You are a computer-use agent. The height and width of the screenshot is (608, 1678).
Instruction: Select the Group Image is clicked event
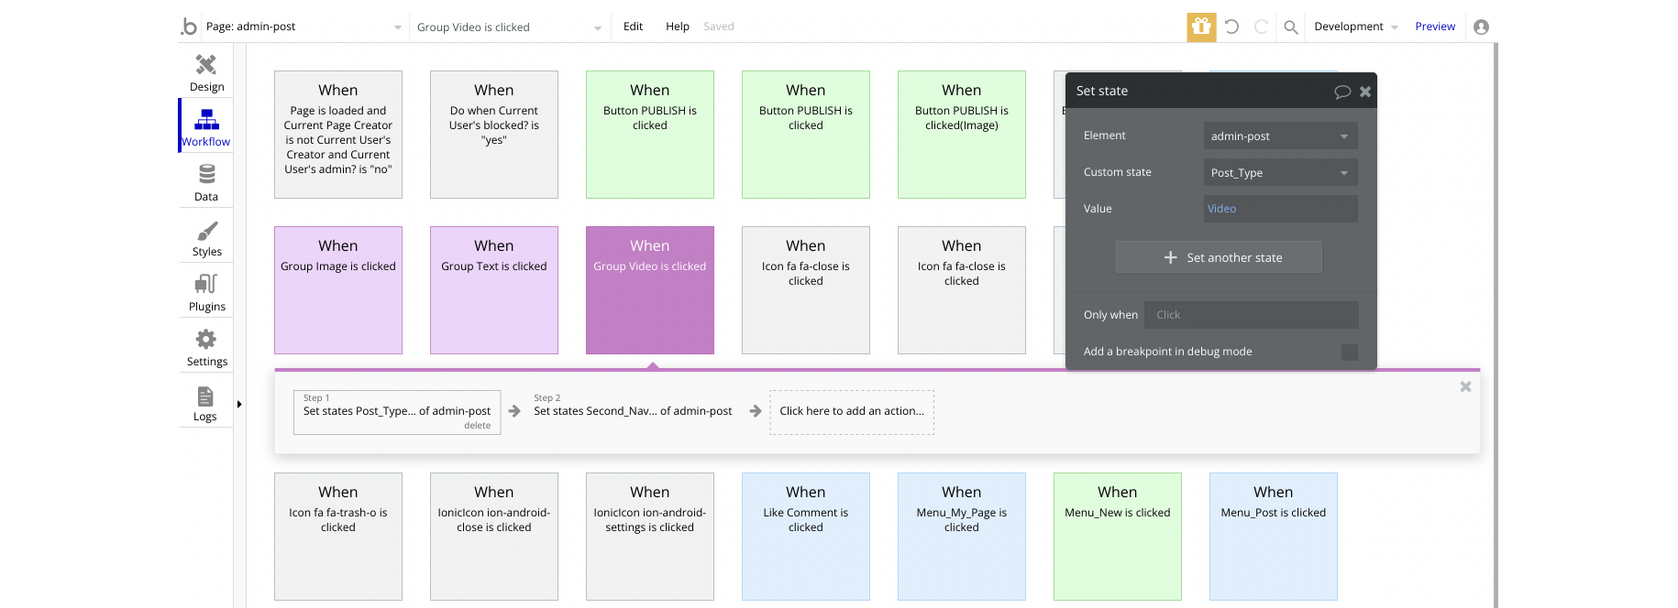pyautogui.click(x=338, y=289)
